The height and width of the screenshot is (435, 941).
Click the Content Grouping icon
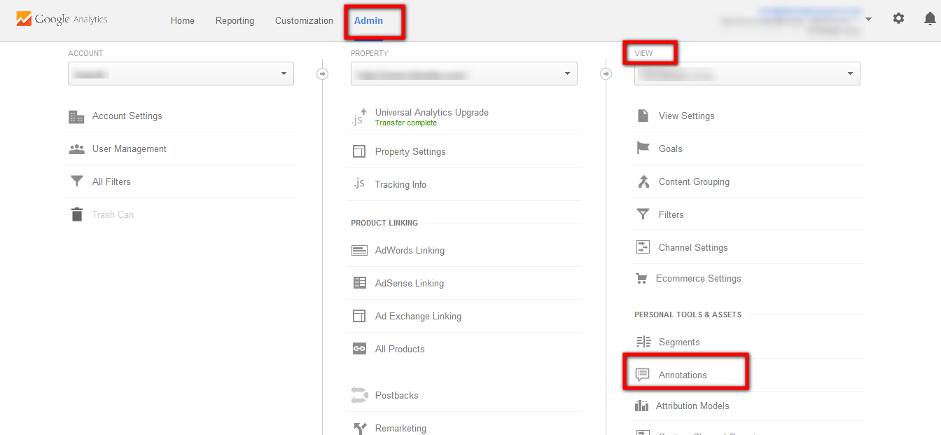point(643,182)
